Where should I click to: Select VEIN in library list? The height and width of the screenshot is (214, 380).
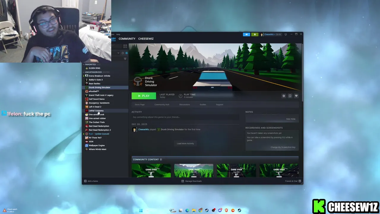coord(105,141)
